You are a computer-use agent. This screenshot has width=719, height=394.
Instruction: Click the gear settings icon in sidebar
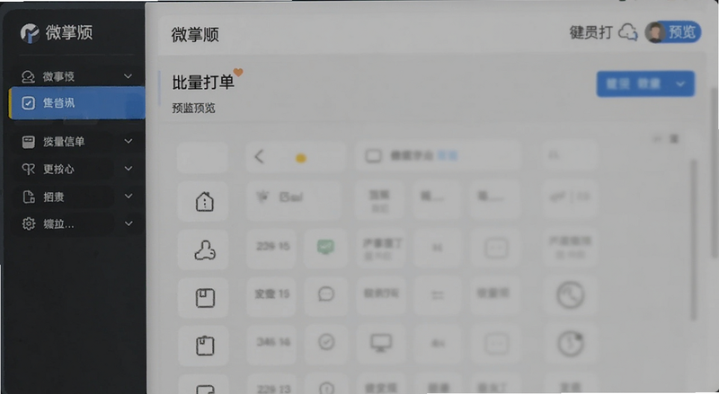[x=29, y=224]
